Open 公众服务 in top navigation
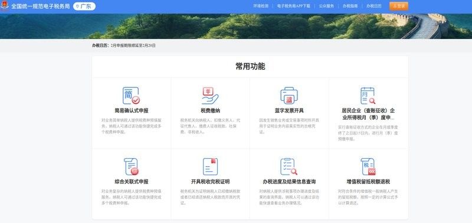The image size is (472, 223). coord(327,6)
